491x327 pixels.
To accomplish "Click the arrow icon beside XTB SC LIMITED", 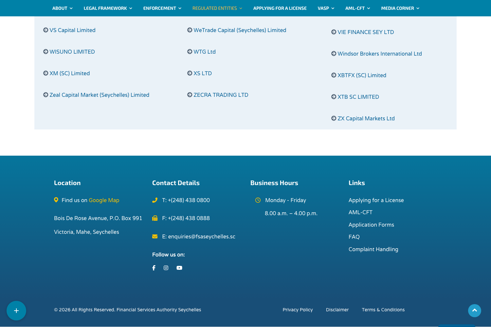I will [334, 97].
